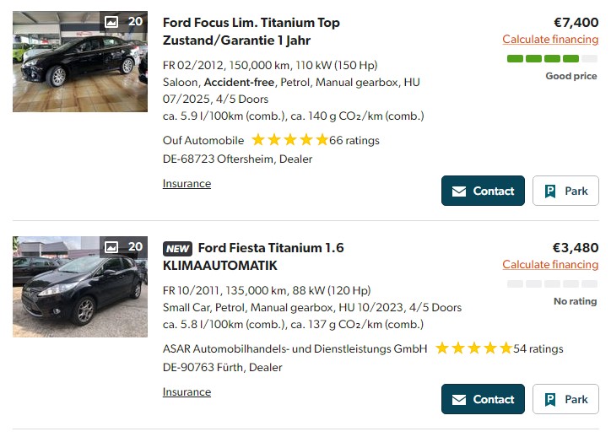
Task: Park the Ford Fiesta listing
Action: [x=565, y=399]
